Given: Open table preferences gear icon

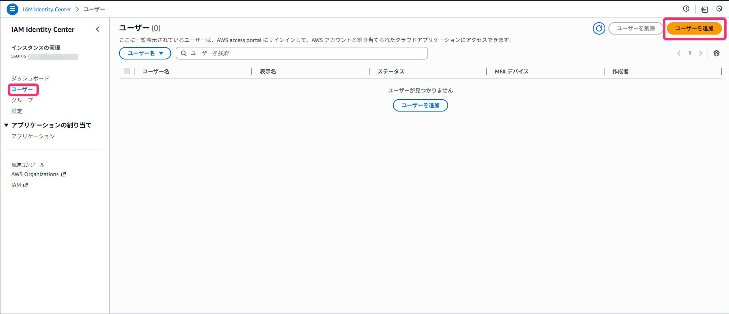Looking at the screenshot, I should [717, 53].
